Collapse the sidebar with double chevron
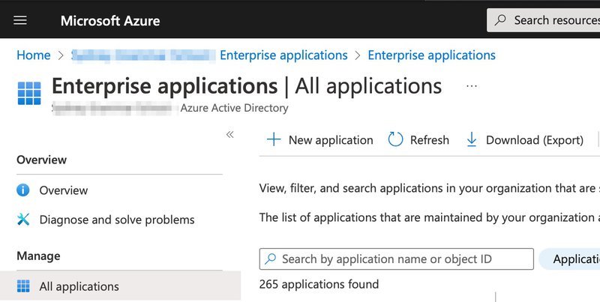The width and height of the screenshot is (600, 302). 229,134
